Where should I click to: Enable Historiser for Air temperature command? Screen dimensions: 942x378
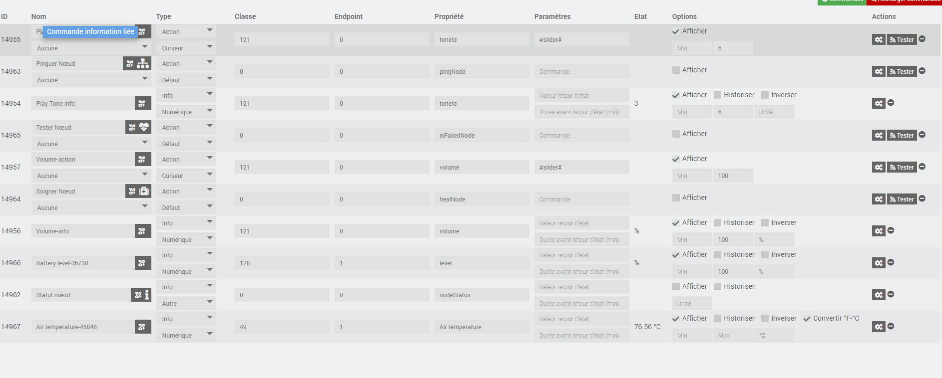click(718, 318)
